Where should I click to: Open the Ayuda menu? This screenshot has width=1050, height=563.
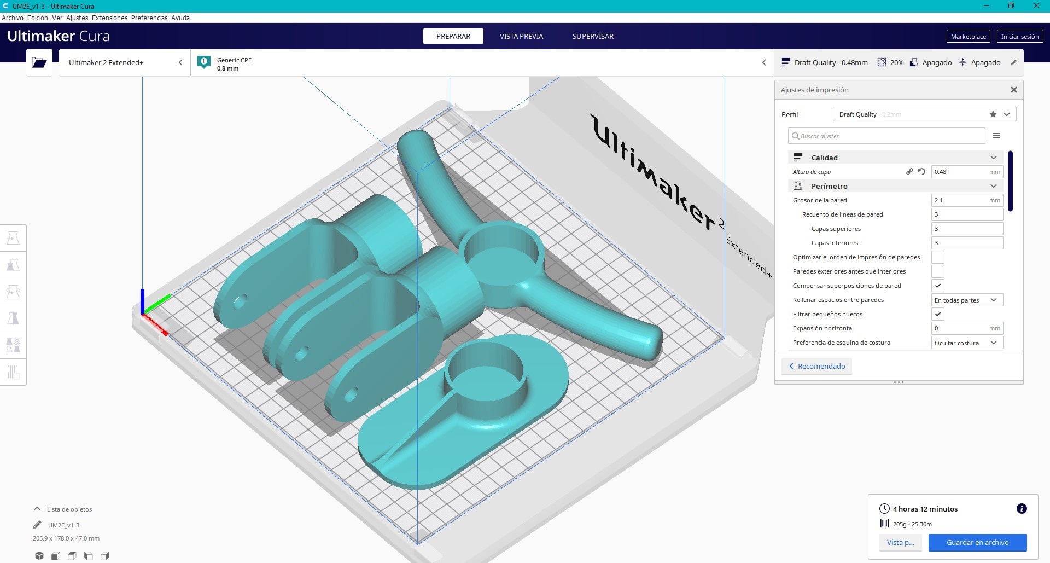[180, 18]
